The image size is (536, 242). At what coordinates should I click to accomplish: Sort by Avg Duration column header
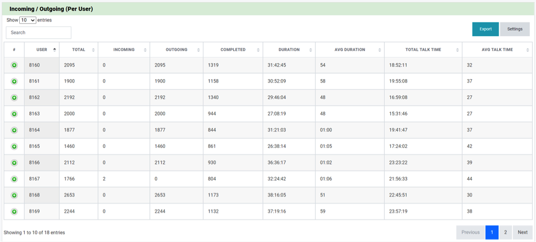click(x=350, y=50)
